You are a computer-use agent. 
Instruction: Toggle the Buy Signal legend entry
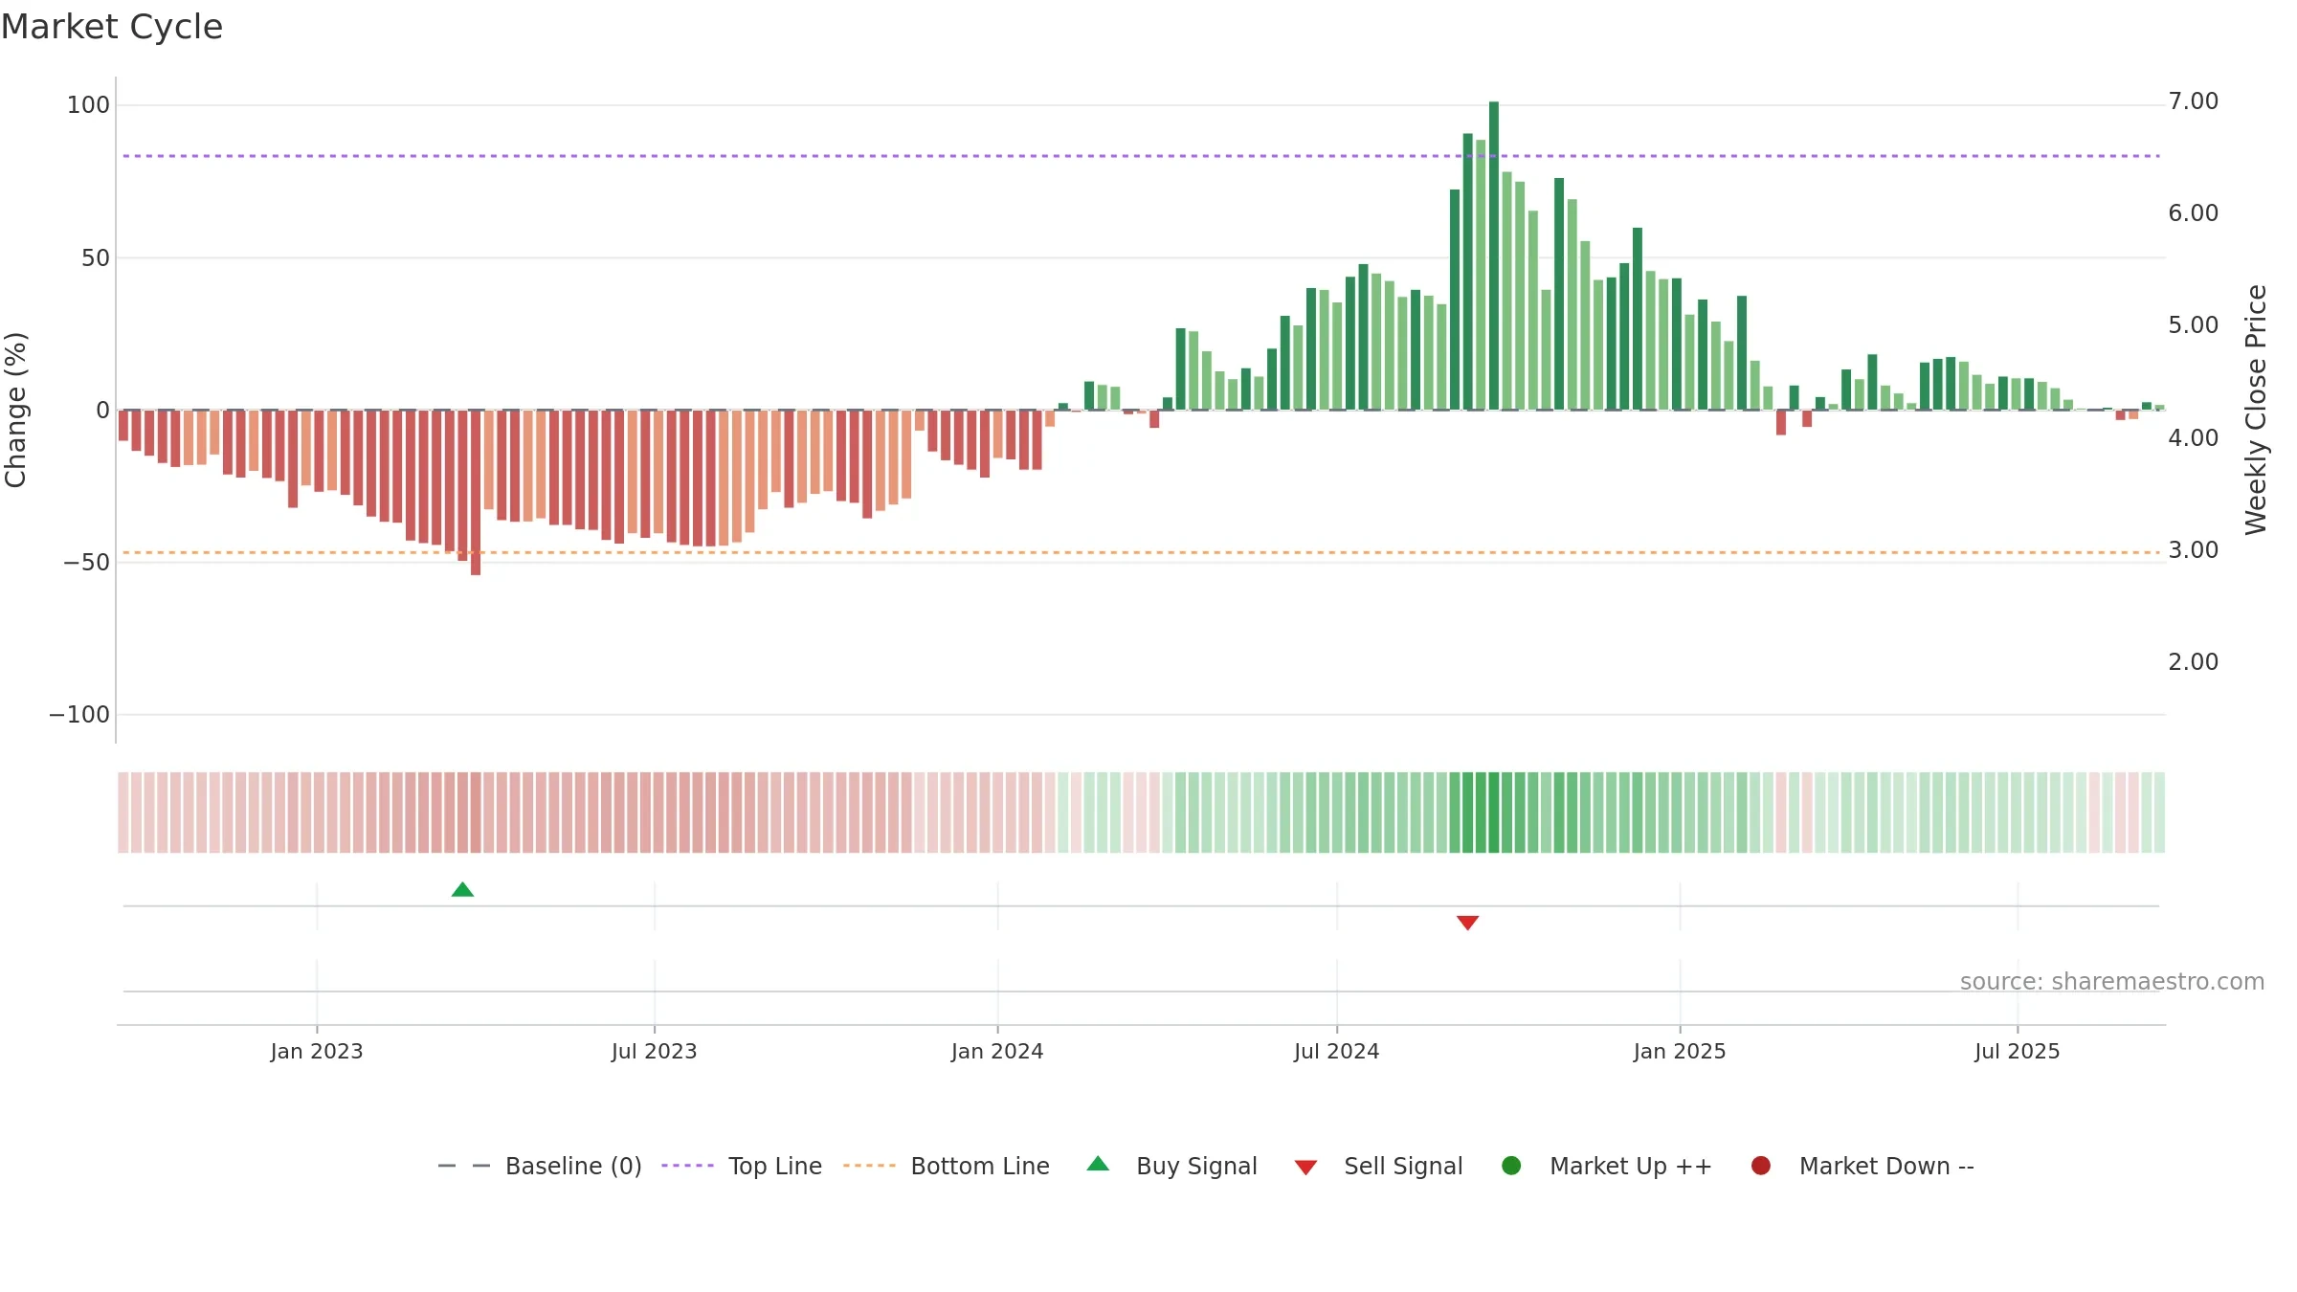coord(1171,1166)
